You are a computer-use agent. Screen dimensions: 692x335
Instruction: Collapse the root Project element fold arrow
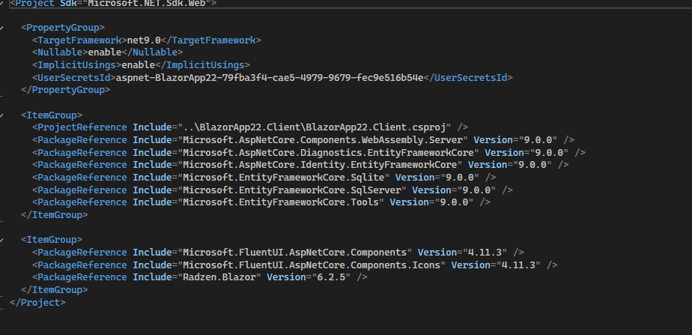(1, 3)
